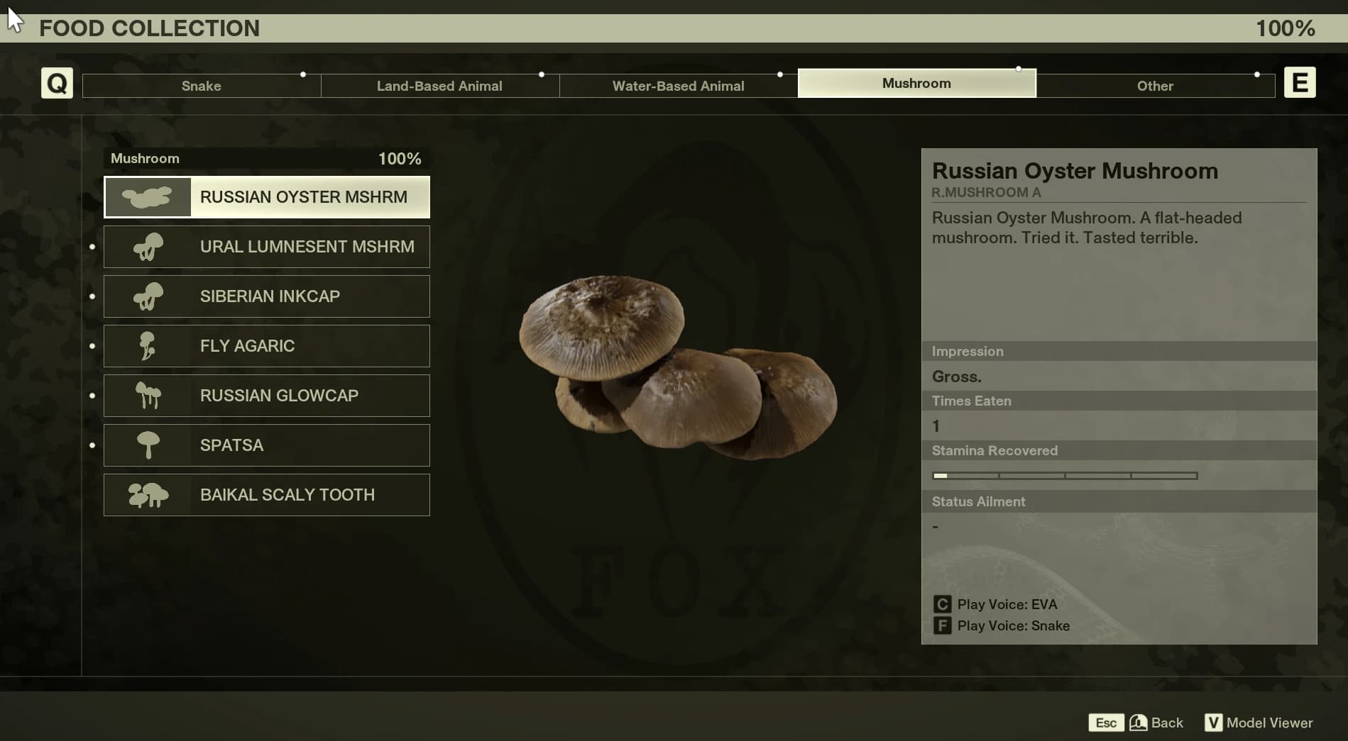Click the Russian Glowcap mushroom icon
This screenshot has width=1348, height=741.
coord(148,396)
